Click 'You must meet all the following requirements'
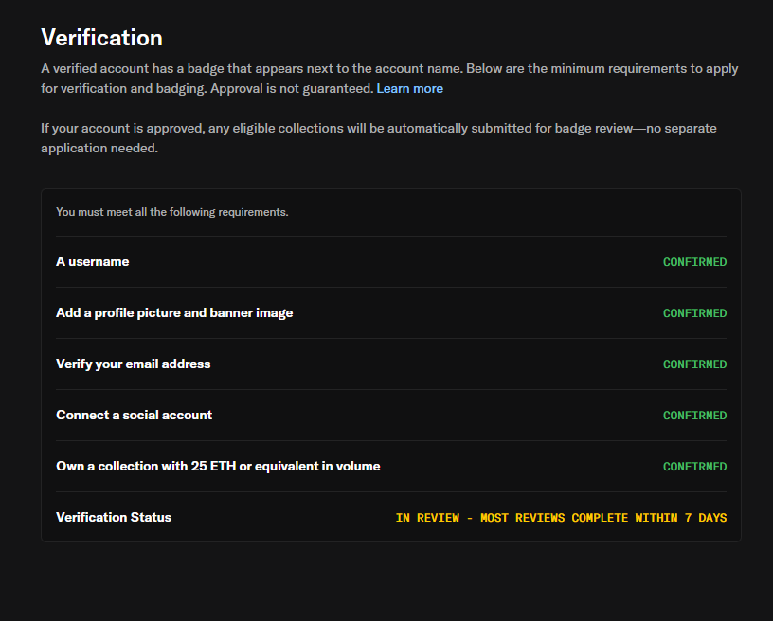The height and width of the screenshot is (621, 773). pyautogui.click(x=172, y=212)
